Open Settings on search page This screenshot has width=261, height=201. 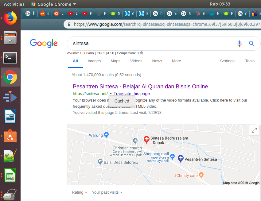[227, 61]
